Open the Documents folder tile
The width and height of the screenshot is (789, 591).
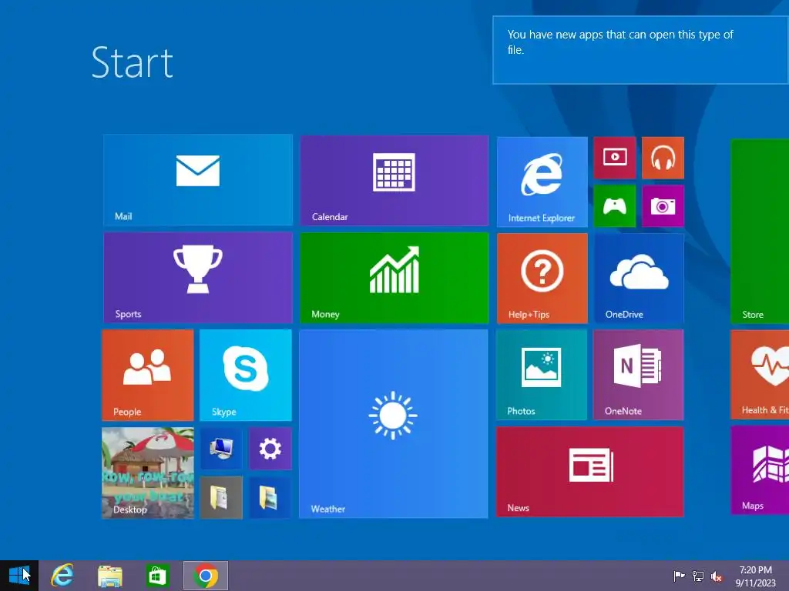[221, 498]
